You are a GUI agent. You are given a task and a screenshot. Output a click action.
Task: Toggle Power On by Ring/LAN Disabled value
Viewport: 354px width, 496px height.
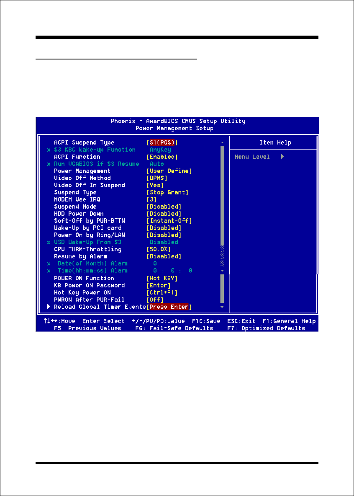[x=164, y=235]
